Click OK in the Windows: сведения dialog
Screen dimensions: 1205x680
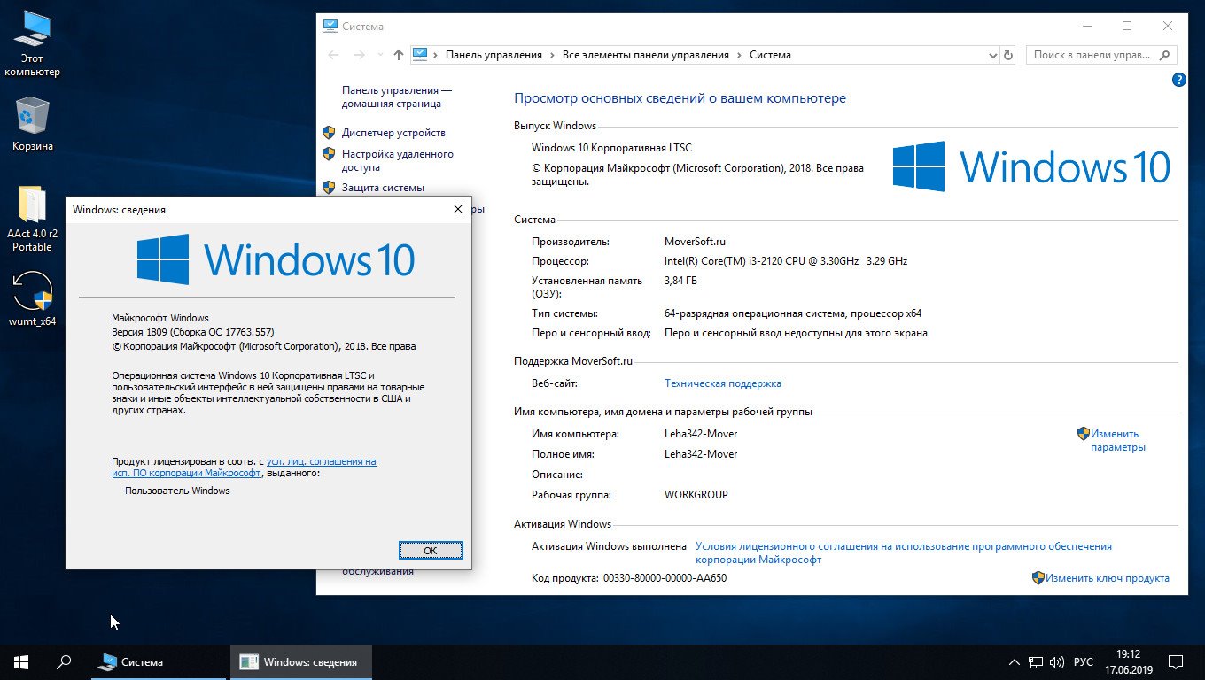[x=431, y=550]
